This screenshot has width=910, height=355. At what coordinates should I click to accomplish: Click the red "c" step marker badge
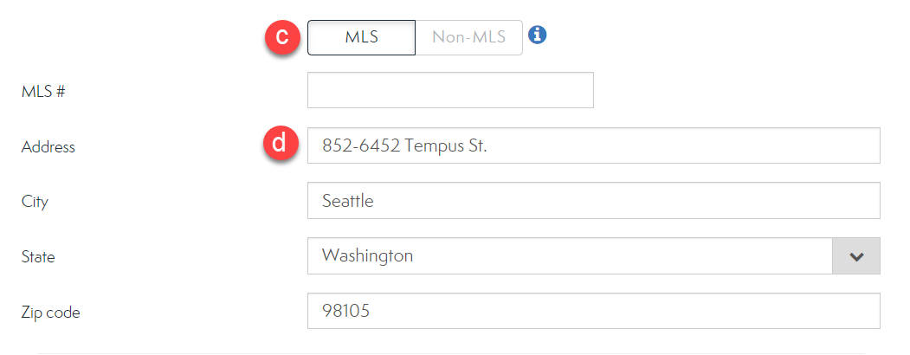[281, 37]
